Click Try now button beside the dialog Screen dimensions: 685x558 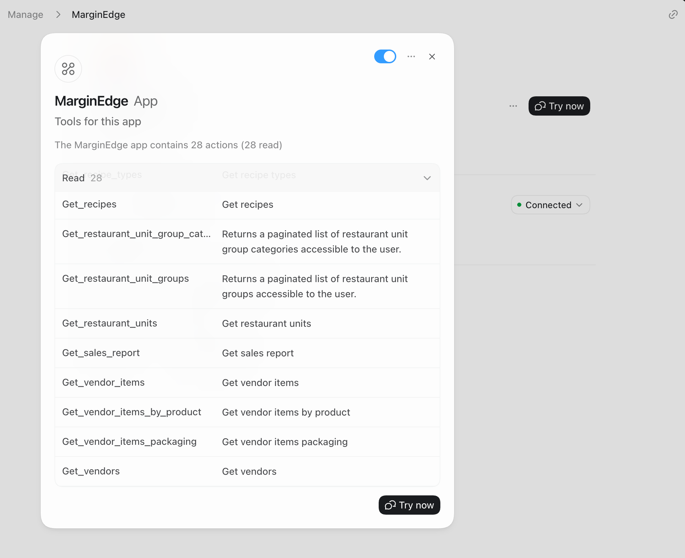[x=559, y=106]
